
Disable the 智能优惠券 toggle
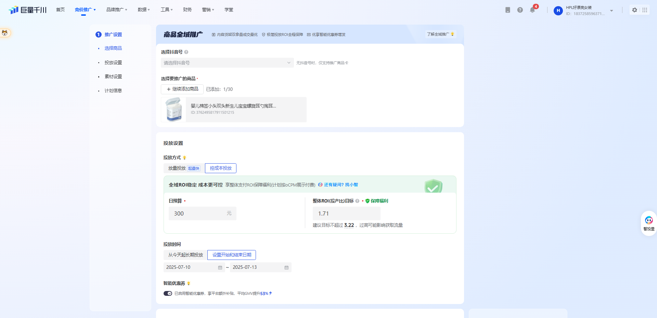pyautogui.click(x=168, y=293)
